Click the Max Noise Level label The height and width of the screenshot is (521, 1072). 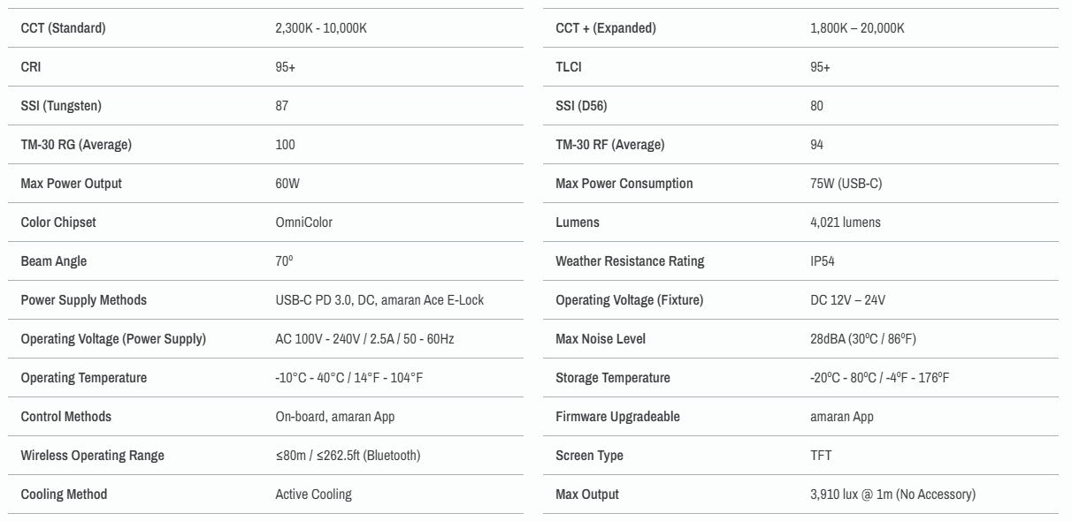tap(601, 339)
